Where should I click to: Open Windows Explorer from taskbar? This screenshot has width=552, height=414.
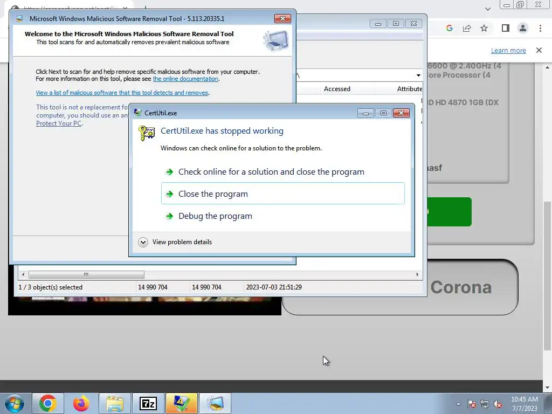pyautogui.click(x=115, y=403)
